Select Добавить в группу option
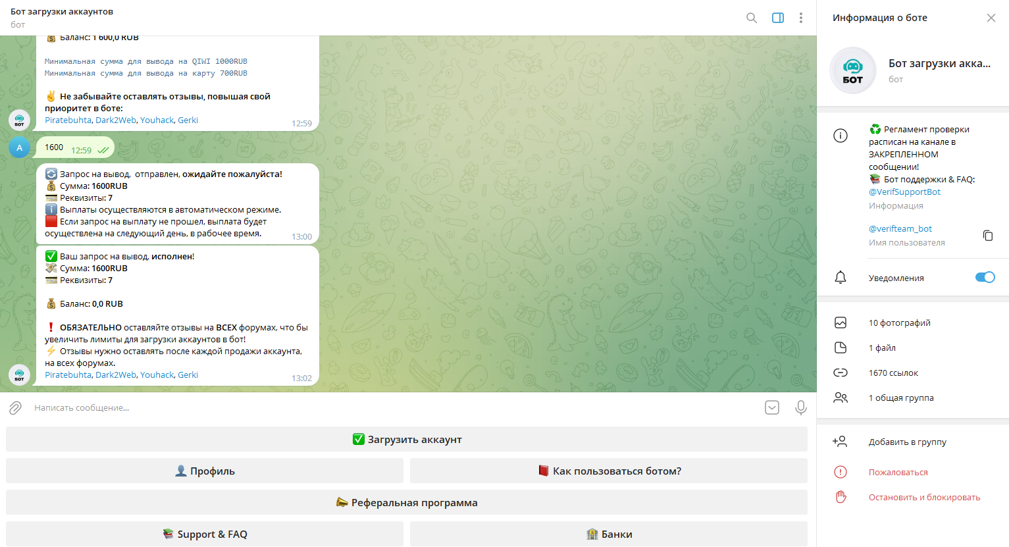This screenshot has width=1009, height=547. (907, 442)
